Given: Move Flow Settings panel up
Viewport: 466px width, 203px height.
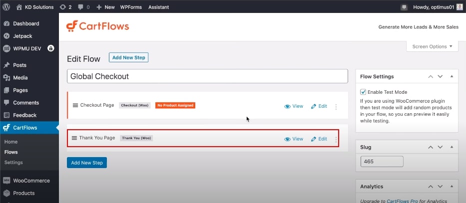Looking at the screenshot, I should click(x=431, y=76).
